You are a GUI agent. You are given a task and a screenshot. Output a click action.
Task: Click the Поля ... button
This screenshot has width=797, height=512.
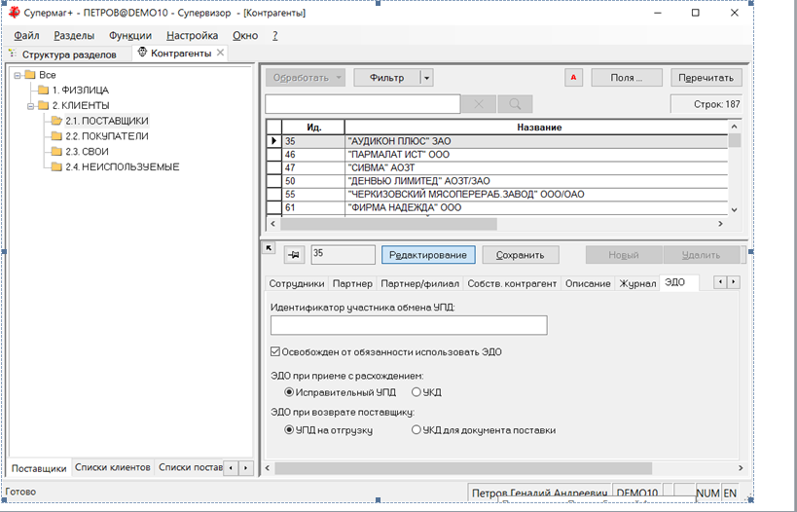[x=627, y=78]
